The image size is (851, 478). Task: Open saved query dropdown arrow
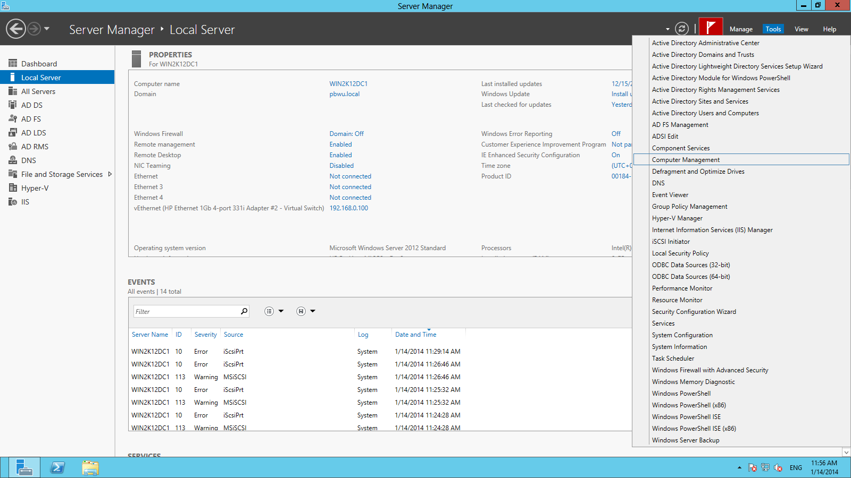tap(313, 311)
